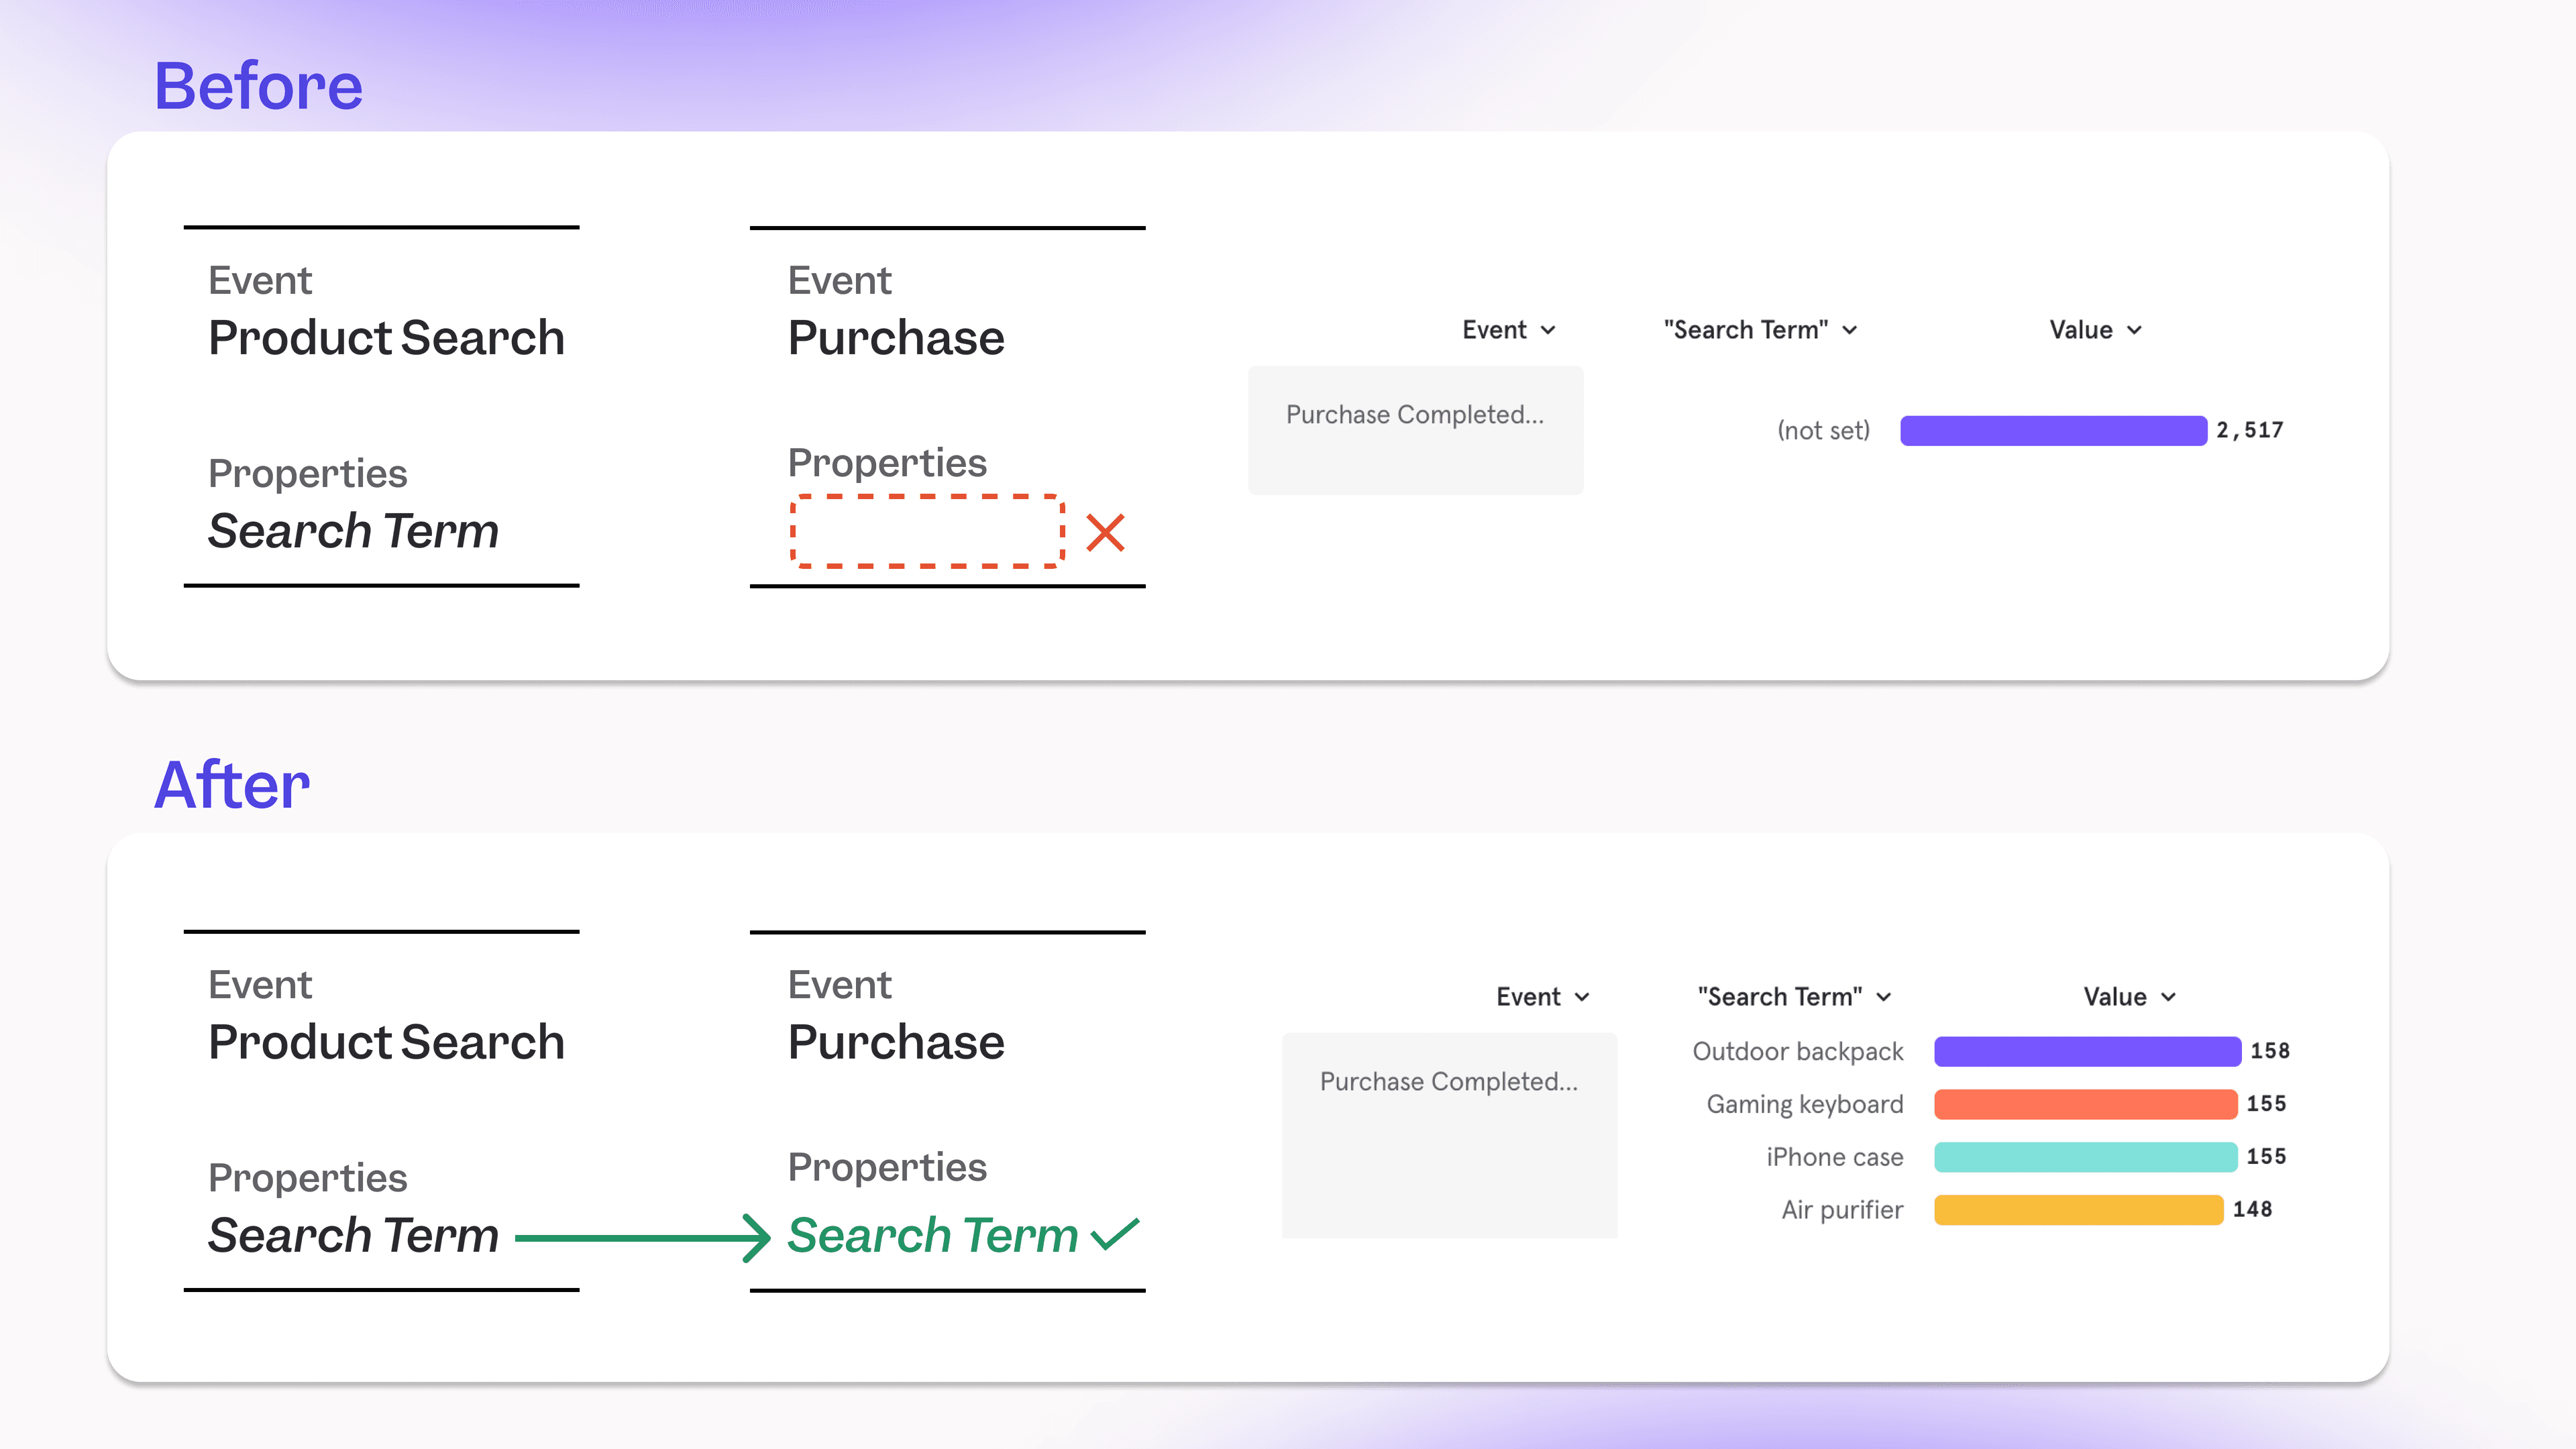
Task: Click the orange Gaming keyboard bar
Action: pyautogui.click(x=2085, y=1104)
